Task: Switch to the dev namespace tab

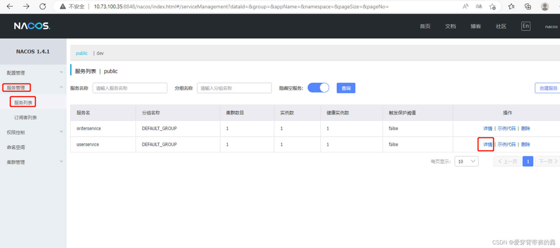Action: (100, 53)
